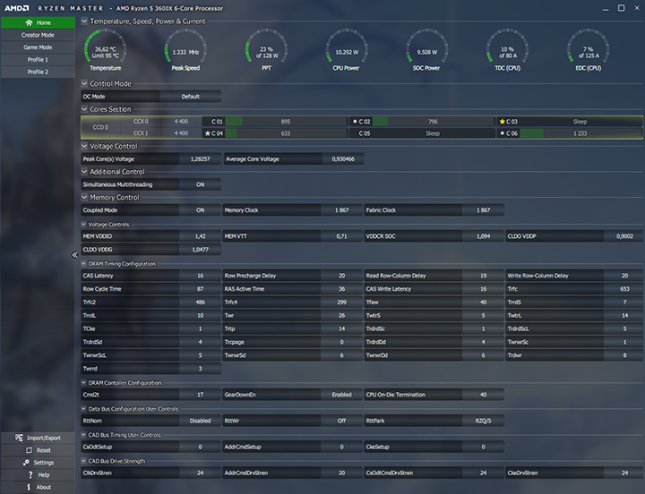Open Import/Export option
645x494 pixels.
point(38,438)
